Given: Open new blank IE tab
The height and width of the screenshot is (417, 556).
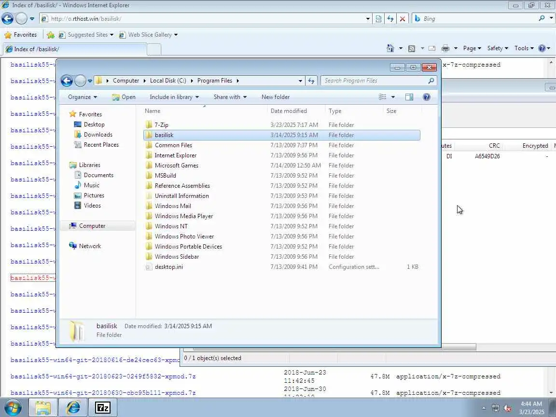Looking at the screenshot, I should coord(154,49).
